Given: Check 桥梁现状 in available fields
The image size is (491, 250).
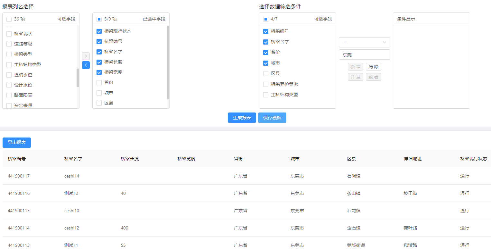Looking at the screenshot, I should click(9, 34).
